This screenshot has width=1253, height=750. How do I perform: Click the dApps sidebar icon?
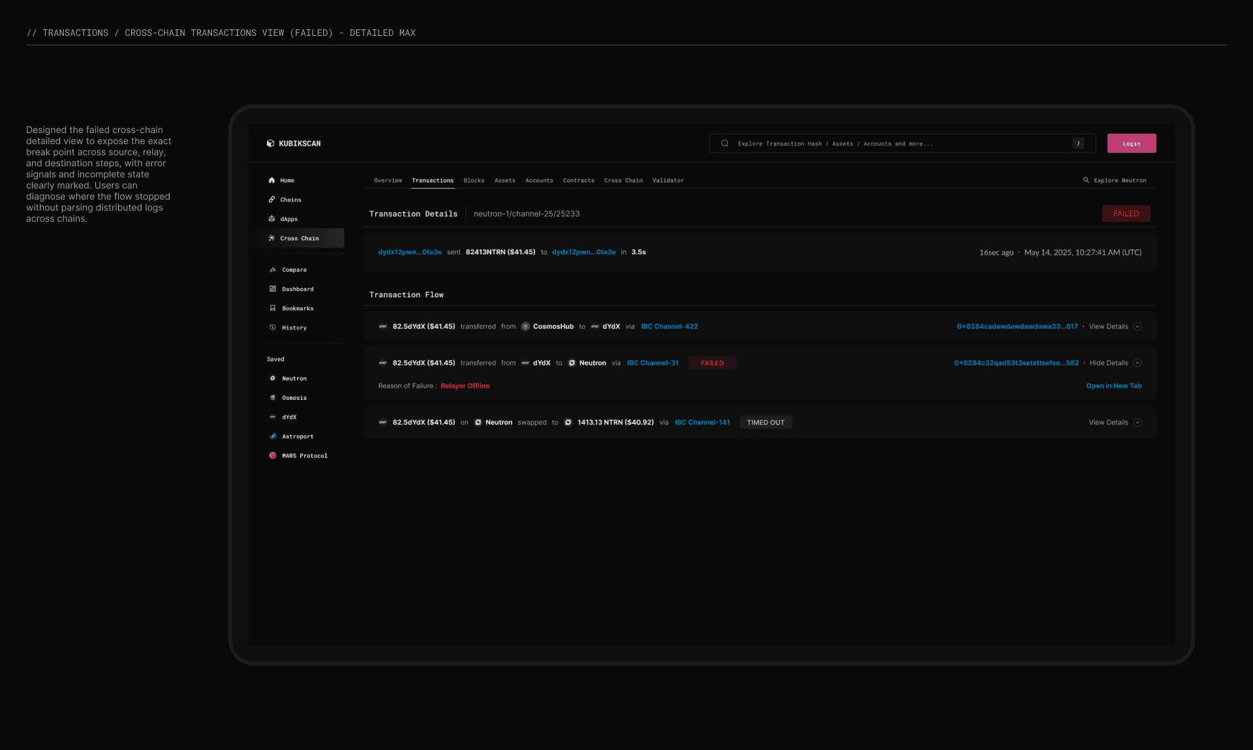click(271, 219)
